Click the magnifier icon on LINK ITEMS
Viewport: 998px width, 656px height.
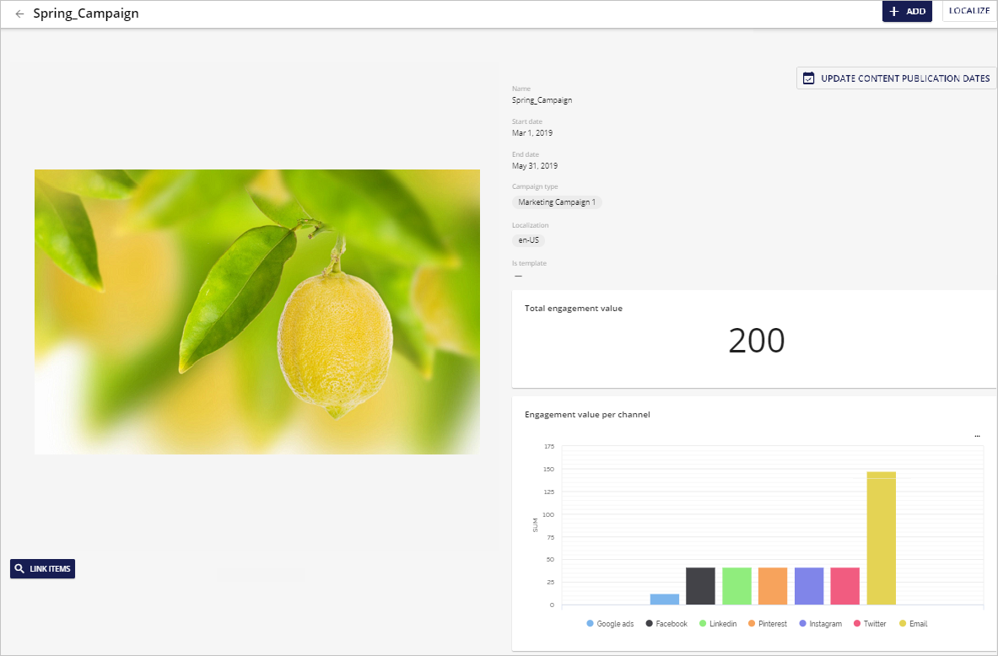click(x=19, y=568)
